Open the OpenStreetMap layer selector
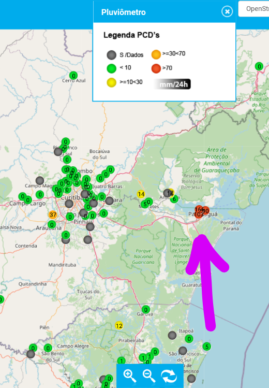Viewport: 269px width, 388px height. pyautogui.click(x=254, y=9)
